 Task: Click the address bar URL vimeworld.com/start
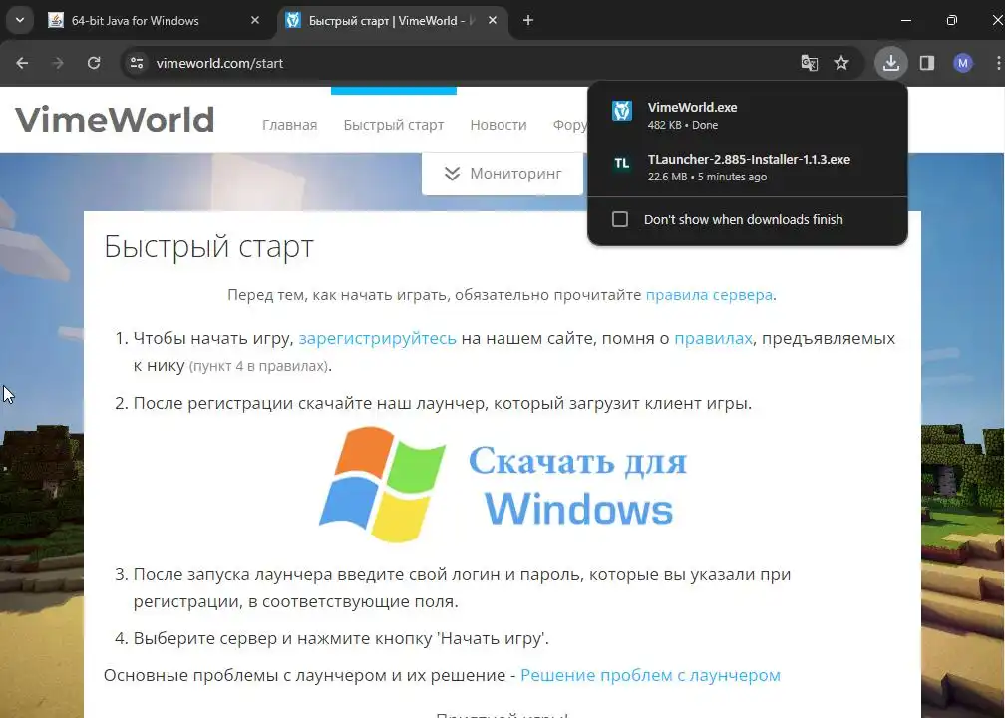coord(219,63)
